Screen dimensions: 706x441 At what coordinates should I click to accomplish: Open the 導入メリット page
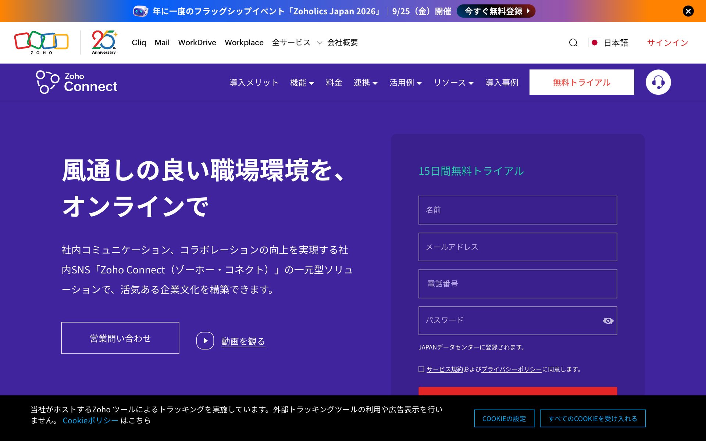(x=254, y=83)
